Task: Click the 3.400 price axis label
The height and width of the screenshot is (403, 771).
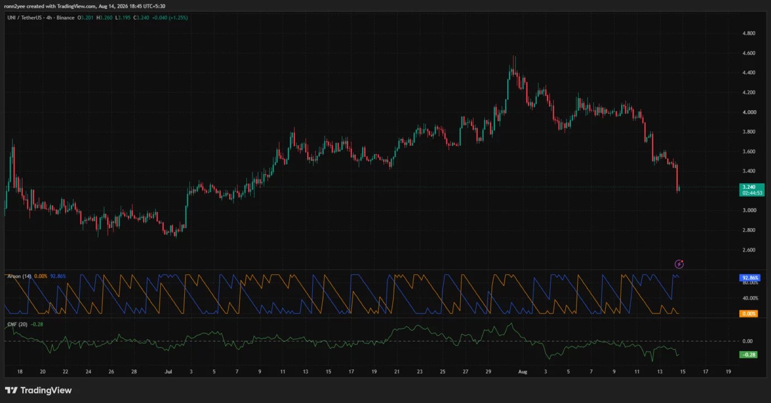Action: [x=749, y=171]
